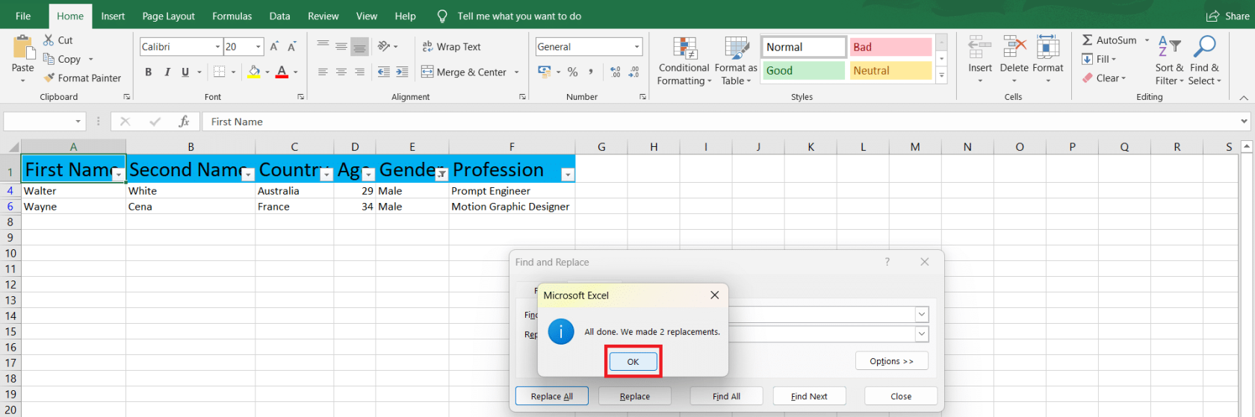This screenshot has height=417, width=1255.
Task: Click Replace All in Find and Replace
Action: pyautogui.click(x=552, y=396)
